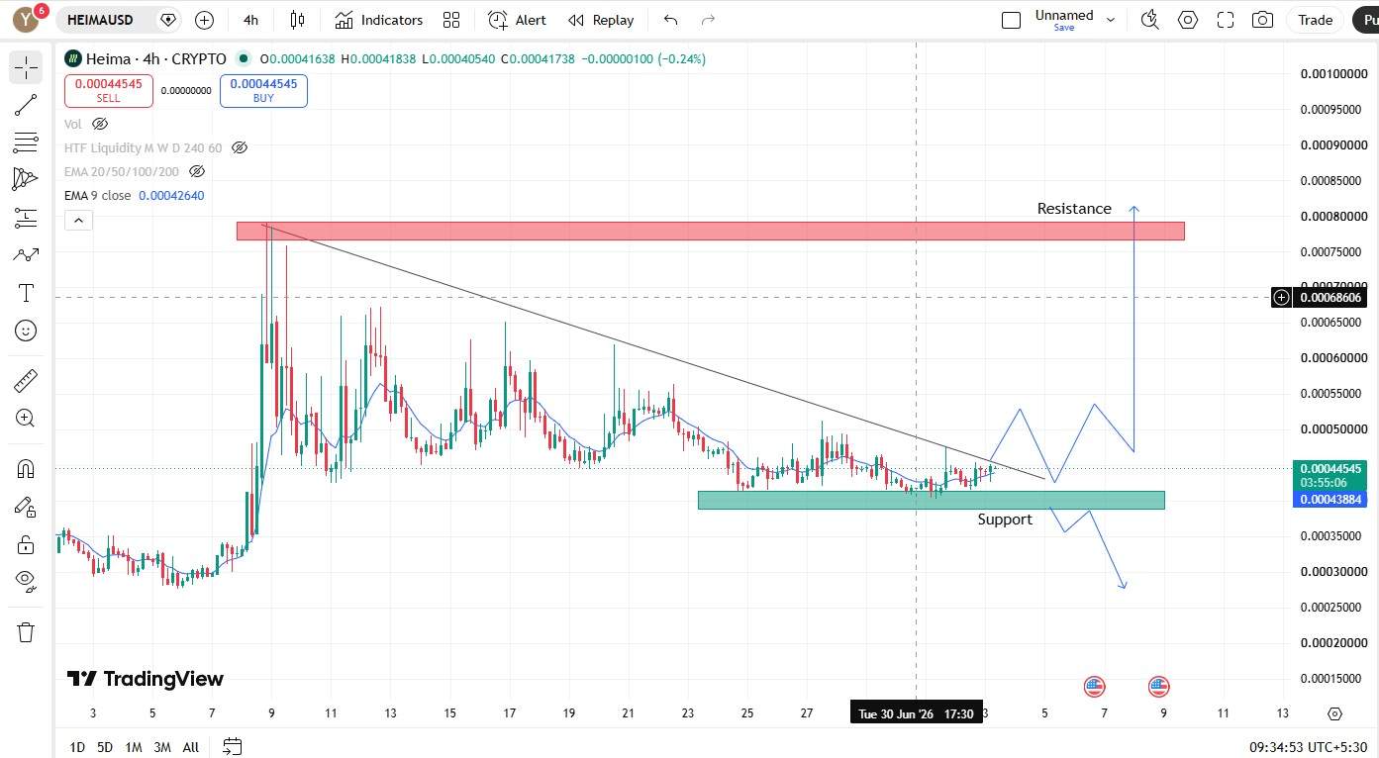Click the plus button at price 0.00068606

[x=1282, y=297]
